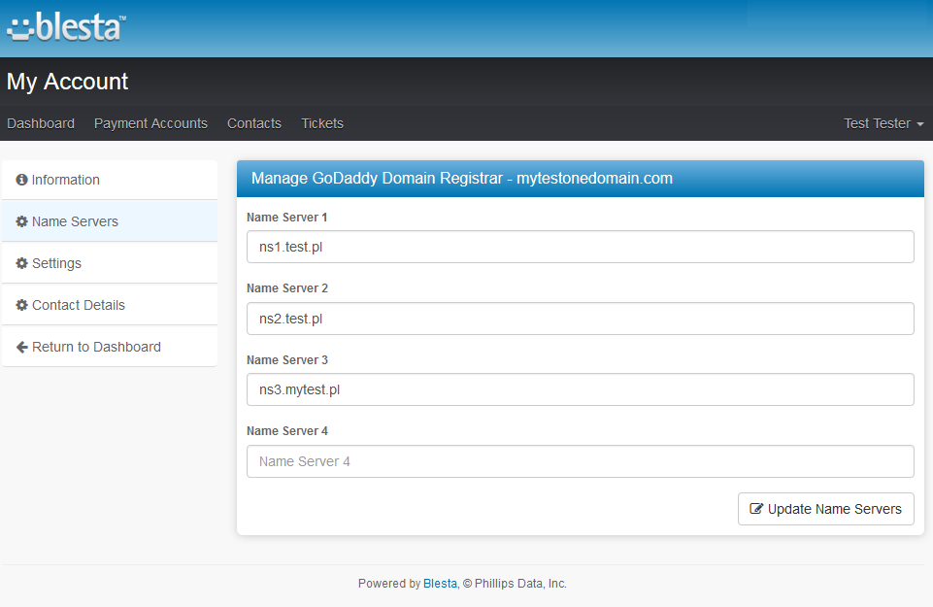Click the Name Server 1 label
Viewport: 933px width, 607px height.
coord(286,218)
